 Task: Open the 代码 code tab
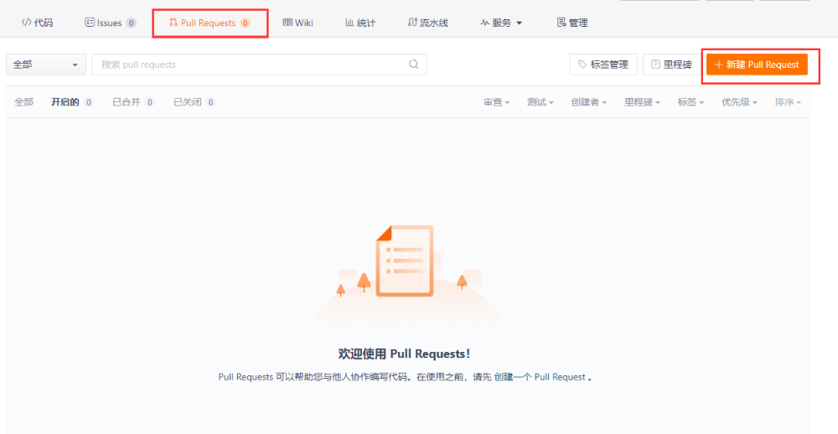click(38, 23)
